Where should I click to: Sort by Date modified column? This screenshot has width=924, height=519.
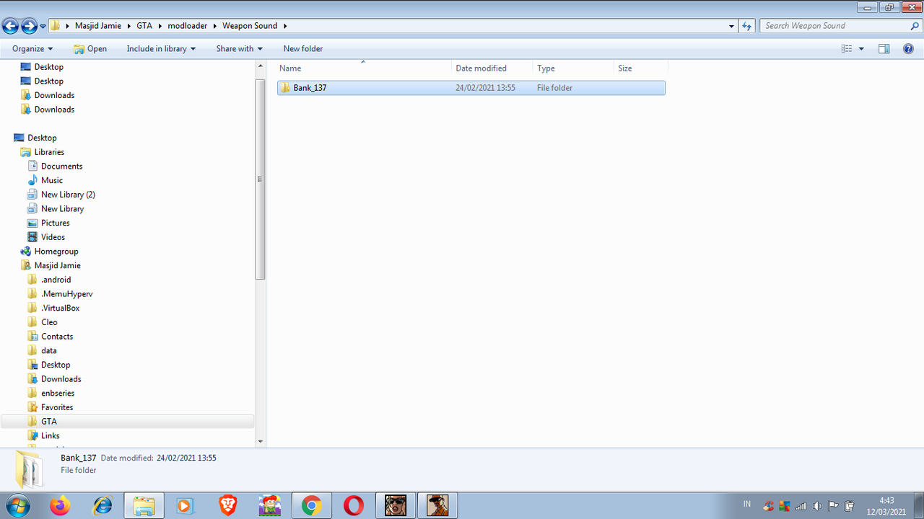[x=492, y=68]
